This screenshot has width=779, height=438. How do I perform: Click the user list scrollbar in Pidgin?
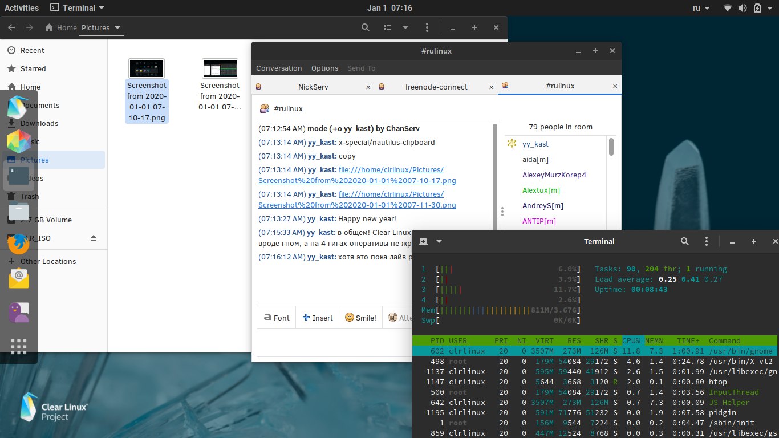[611, 147]
